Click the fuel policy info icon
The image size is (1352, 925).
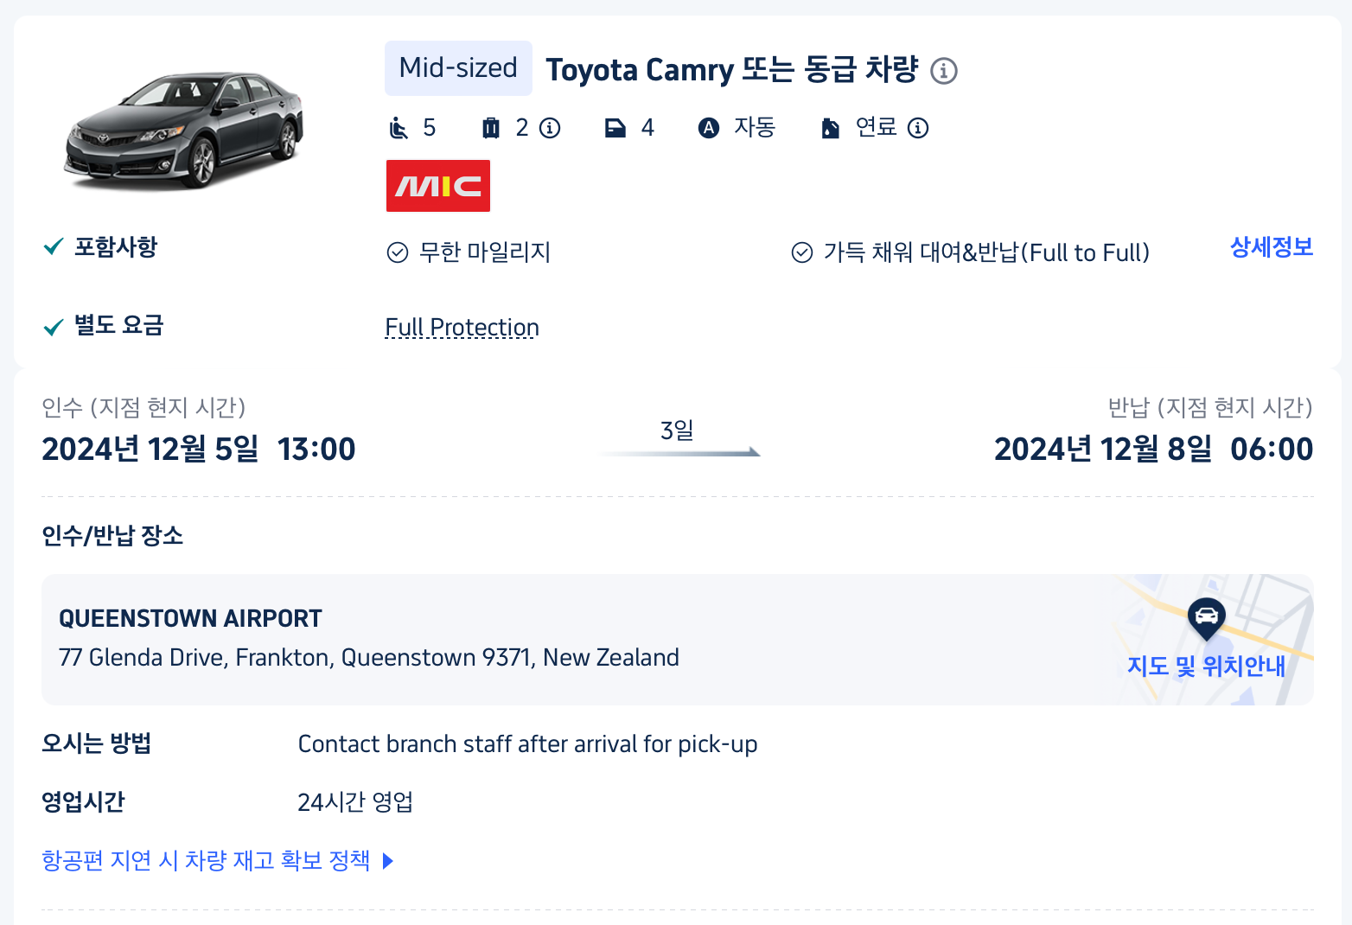(x=918, y=128)
